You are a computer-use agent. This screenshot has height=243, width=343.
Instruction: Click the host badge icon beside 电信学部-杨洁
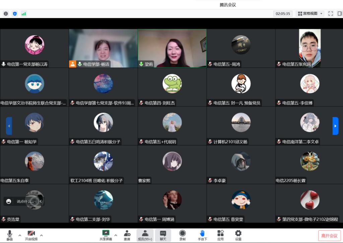coord(73,64)
